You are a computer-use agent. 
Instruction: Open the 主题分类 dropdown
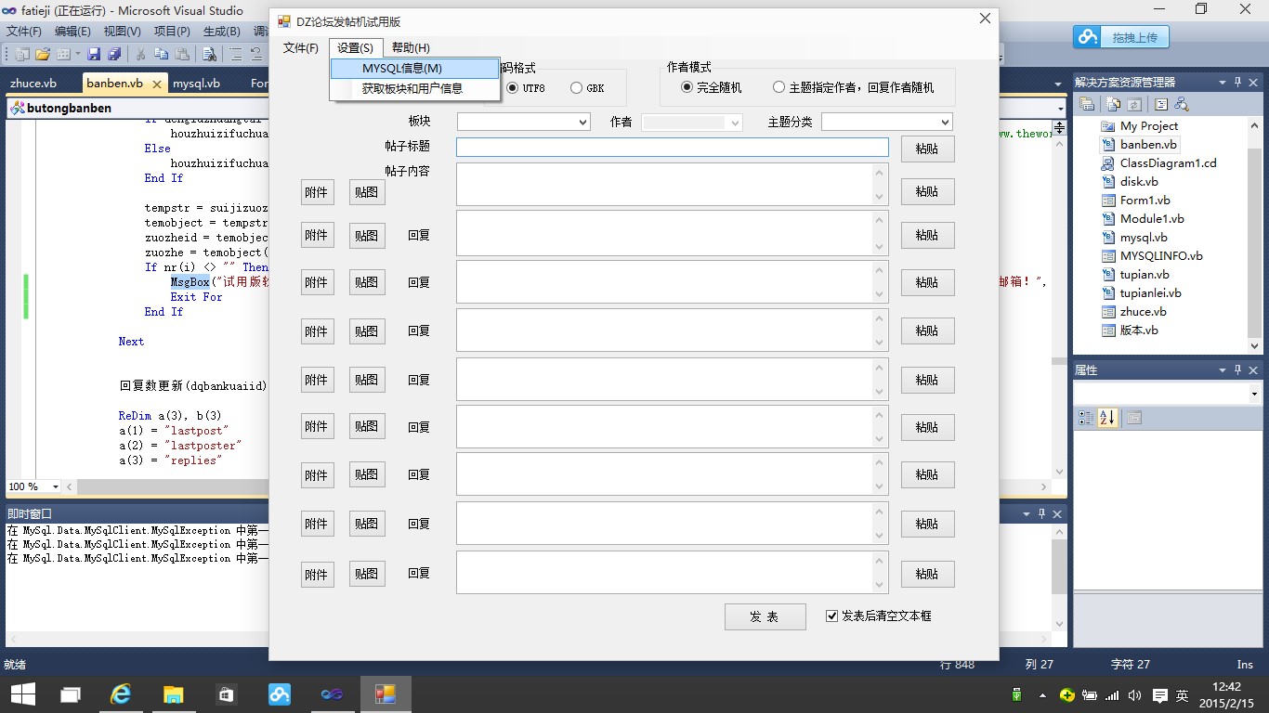point(887,122)
